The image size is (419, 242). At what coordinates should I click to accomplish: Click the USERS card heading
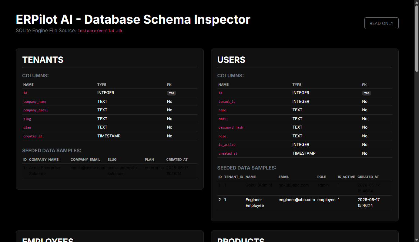pos(231,60)
